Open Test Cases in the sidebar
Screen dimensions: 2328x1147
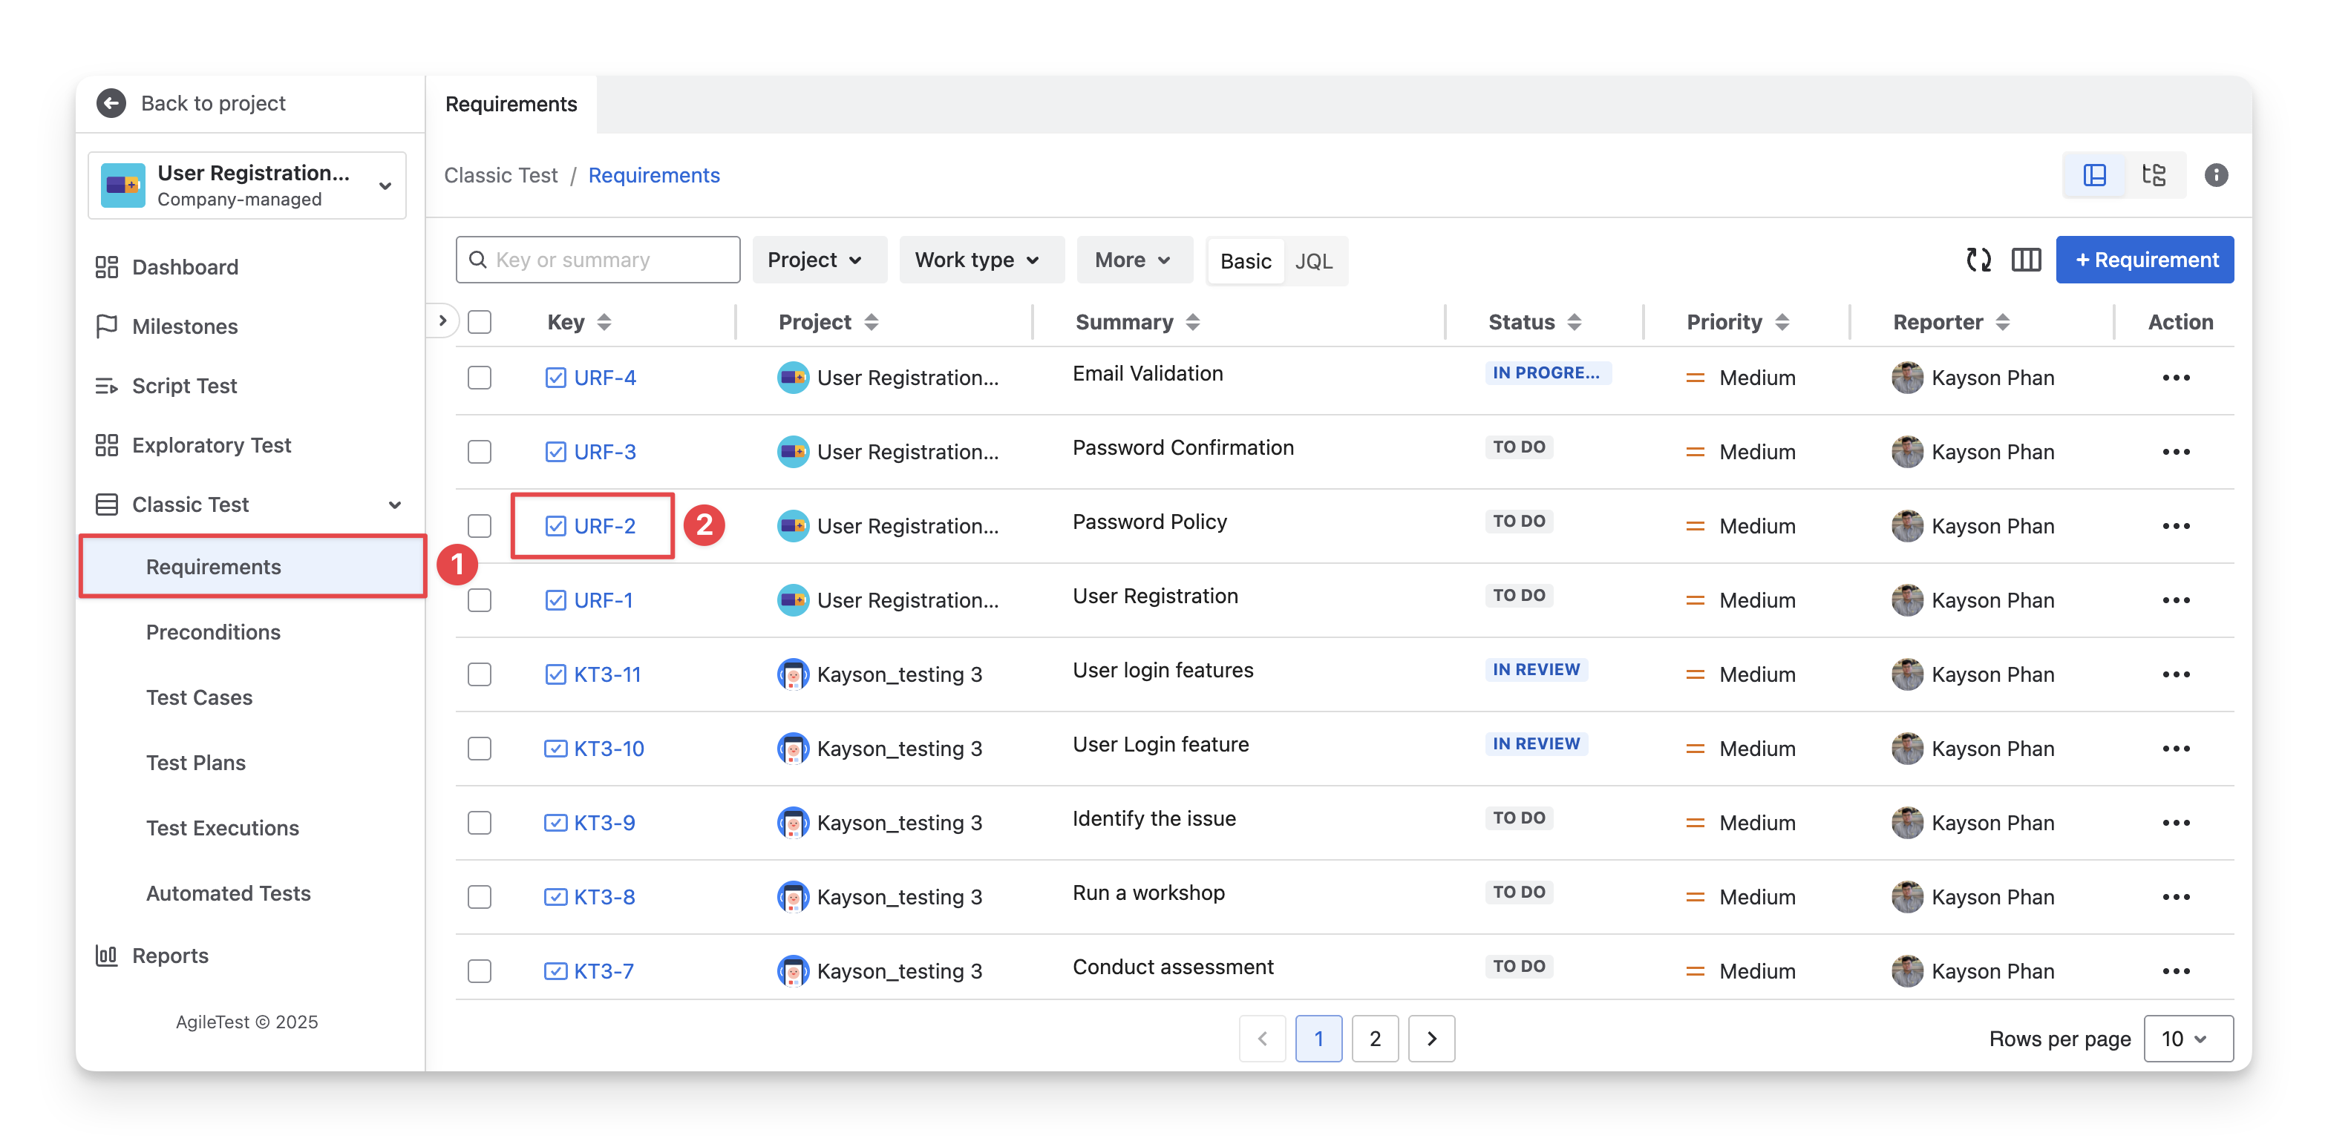tap(199, 697)
